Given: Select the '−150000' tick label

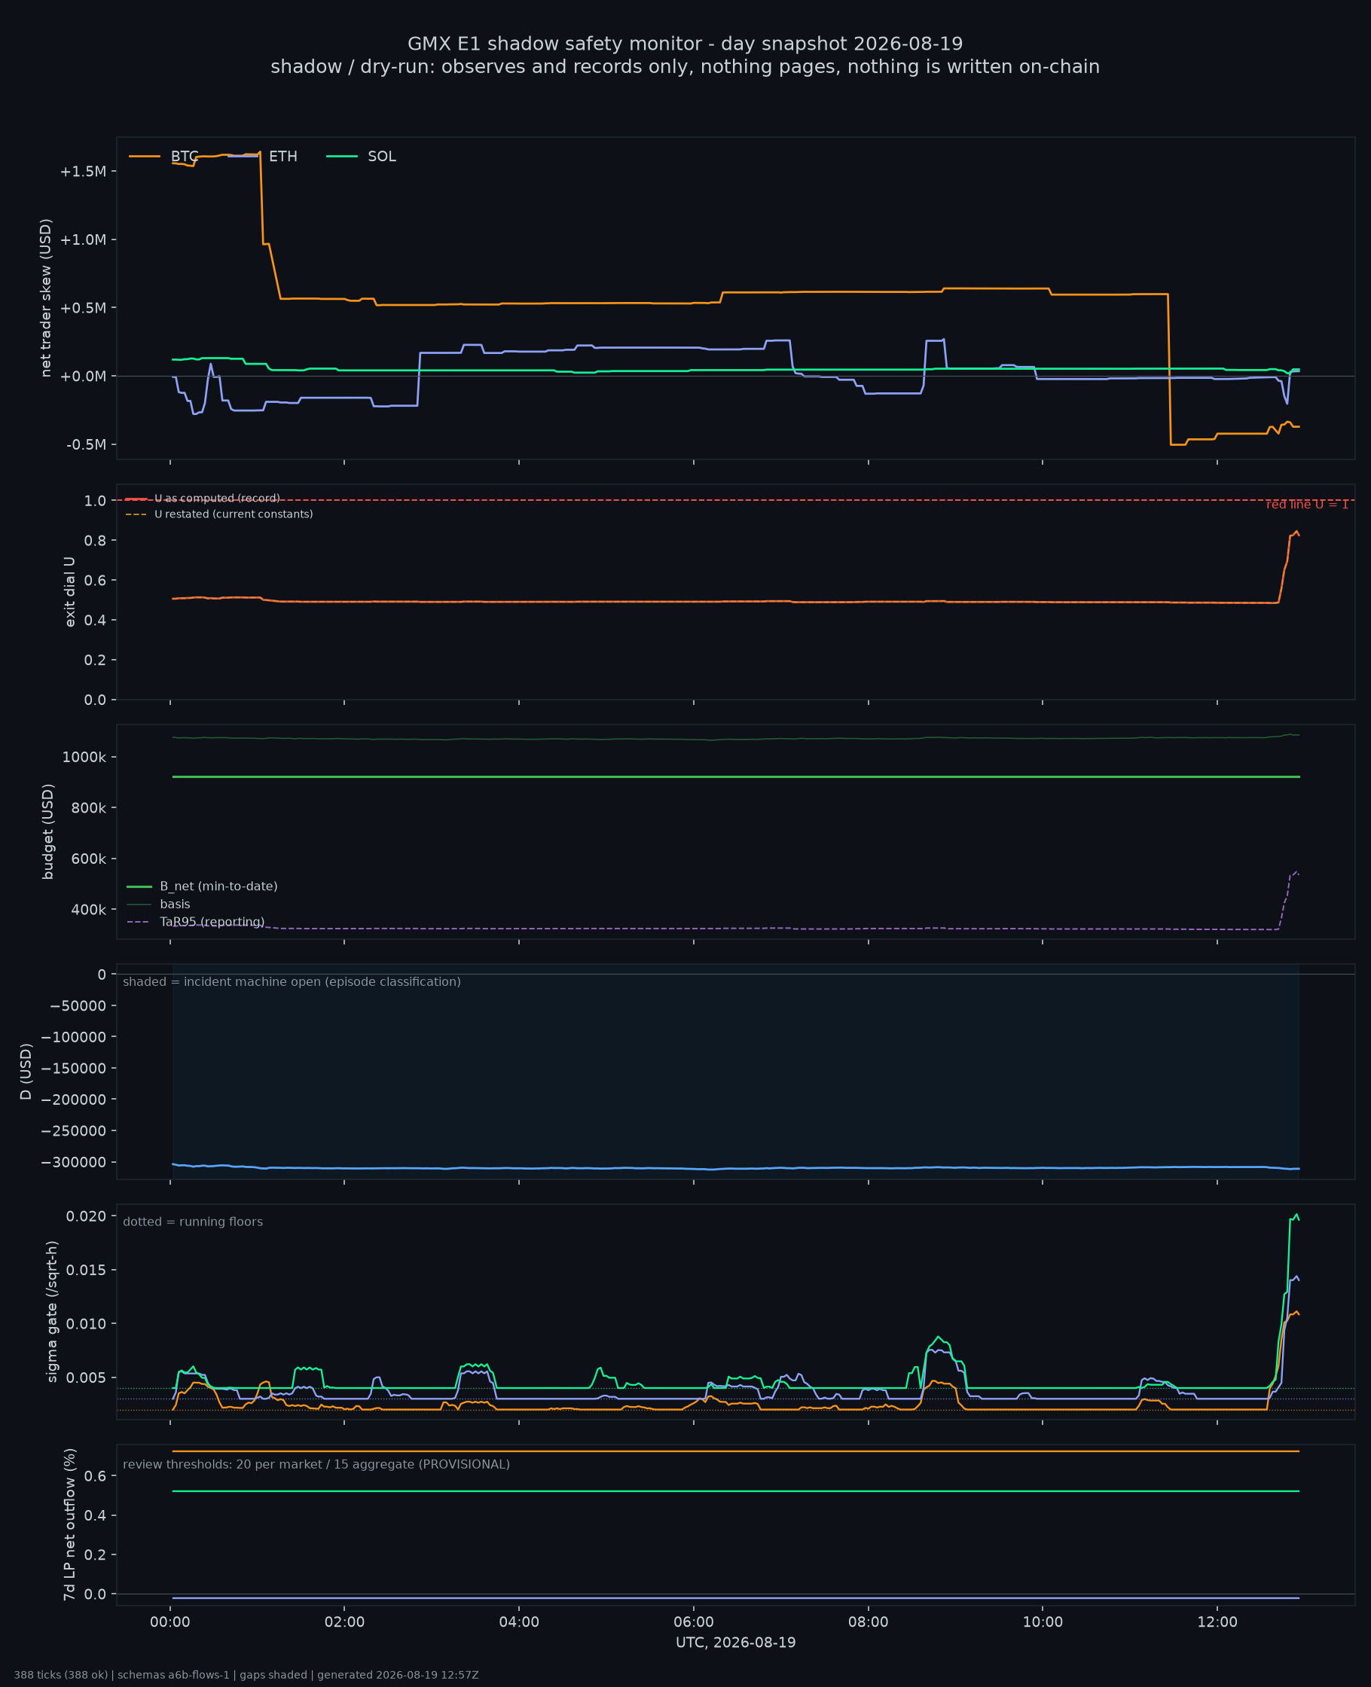Looking at the screenshot, I should 74,1069.
